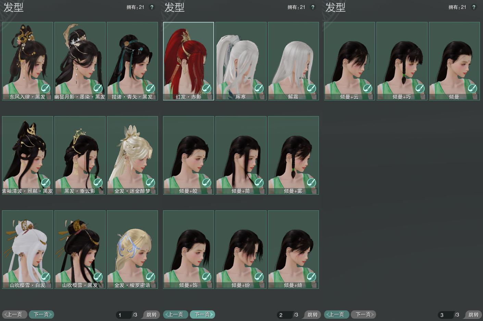Focus page number field showing 3
The width and height of the screenshot is (483, 321).
tap(446, 315)
